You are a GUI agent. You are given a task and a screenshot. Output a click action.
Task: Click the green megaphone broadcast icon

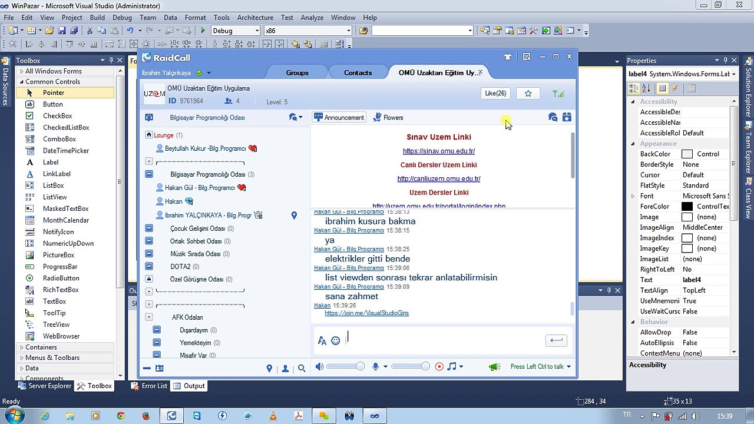(494, 366)
